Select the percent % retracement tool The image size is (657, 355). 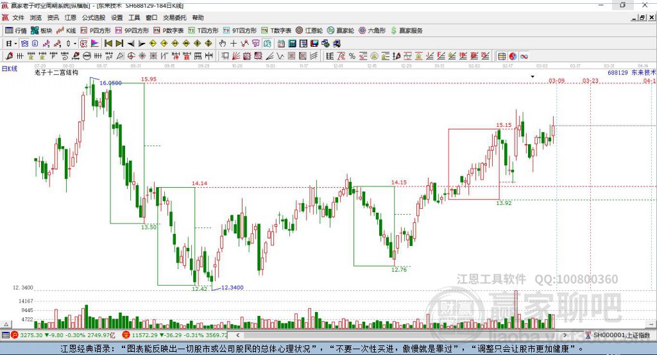(x=352, y=56)
